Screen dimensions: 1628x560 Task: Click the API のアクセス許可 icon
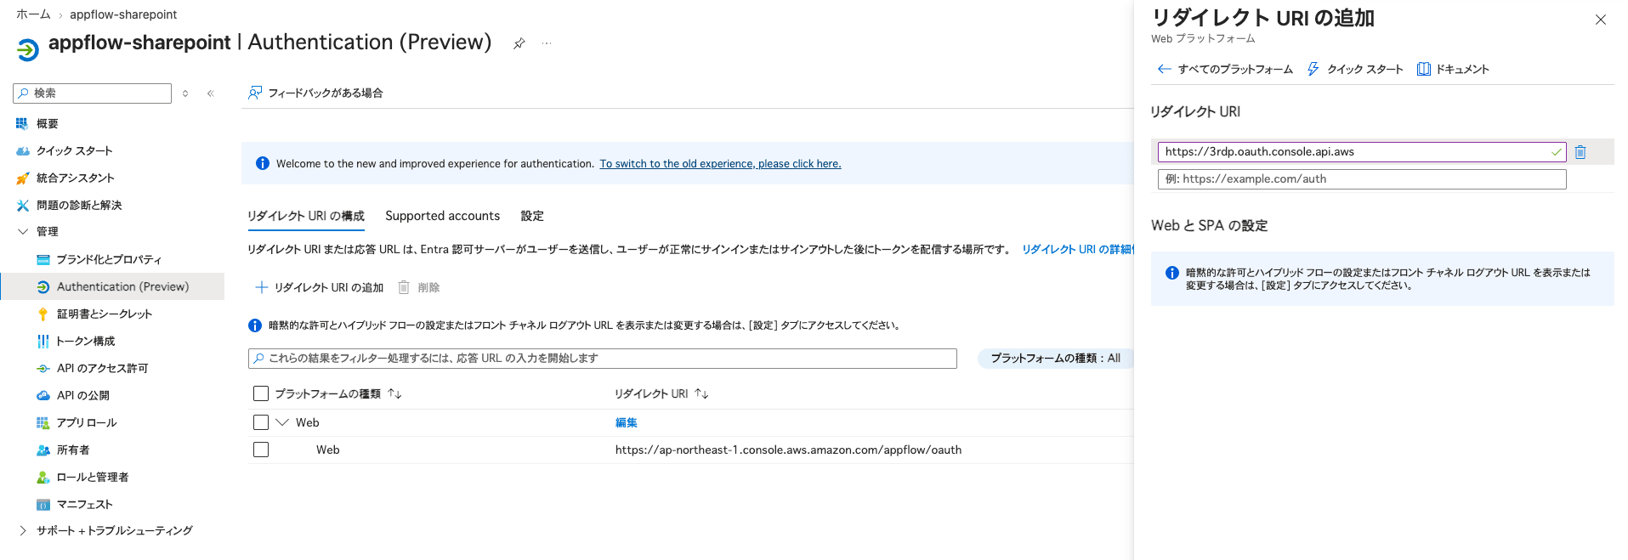coord(43,369)
